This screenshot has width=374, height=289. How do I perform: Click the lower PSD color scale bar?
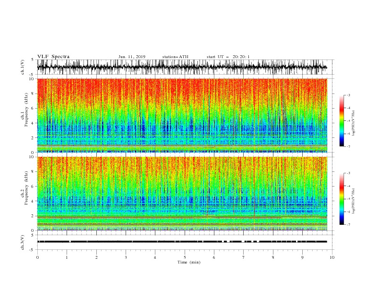point(342,199)
